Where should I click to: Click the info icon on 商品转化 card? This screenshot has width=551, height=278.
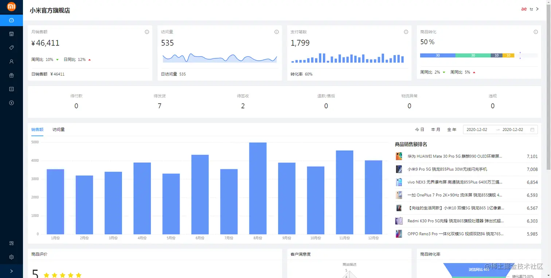click(536, 32)
